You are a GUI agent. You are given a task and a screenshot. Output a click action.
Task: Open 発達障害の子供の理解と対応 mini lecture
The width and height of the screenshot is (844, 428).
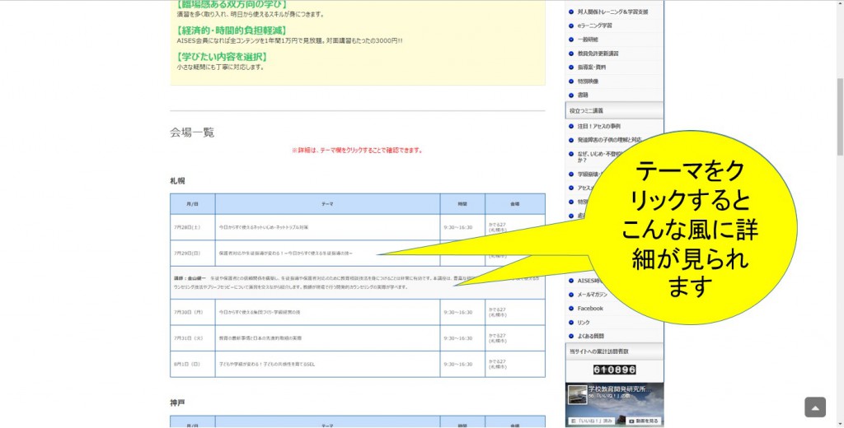click(609, 140)
